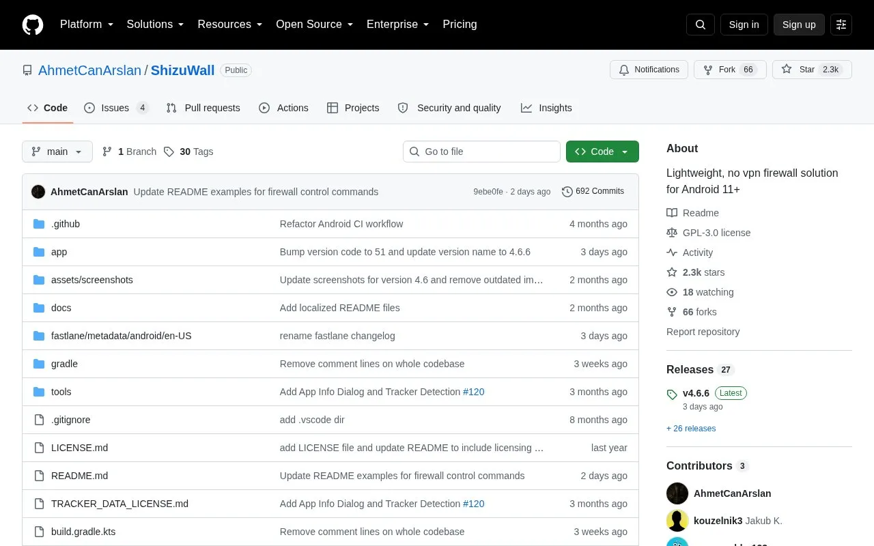The width and height of the screenshot is (874, 546).
Task: Click the Activity pulse icon
Action: click(672, 253)
